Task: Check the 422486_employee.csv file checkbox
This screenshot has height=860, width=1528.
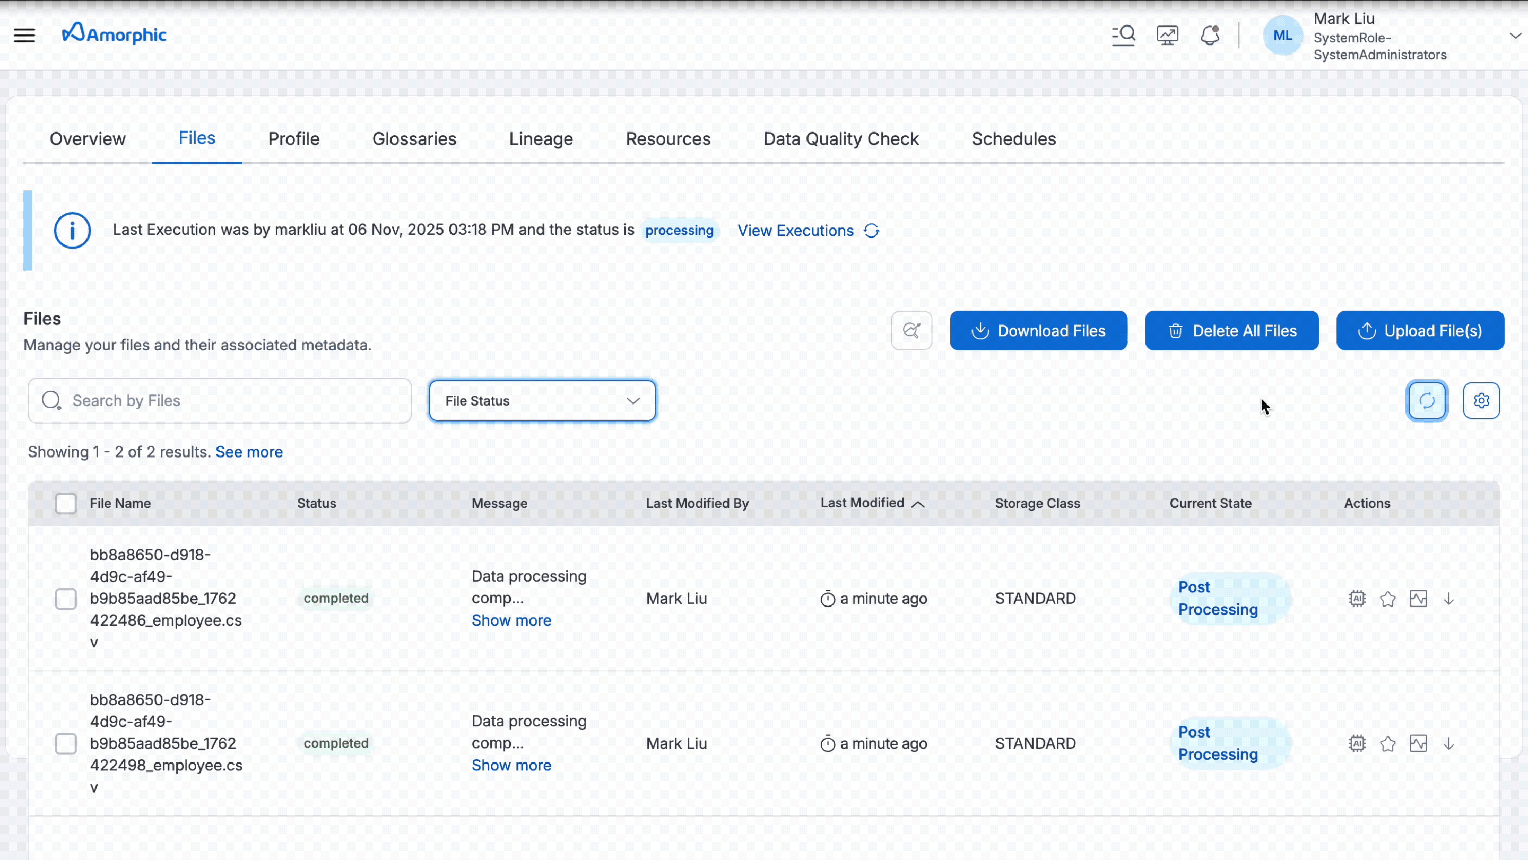Action: click(x=66, y=599)
